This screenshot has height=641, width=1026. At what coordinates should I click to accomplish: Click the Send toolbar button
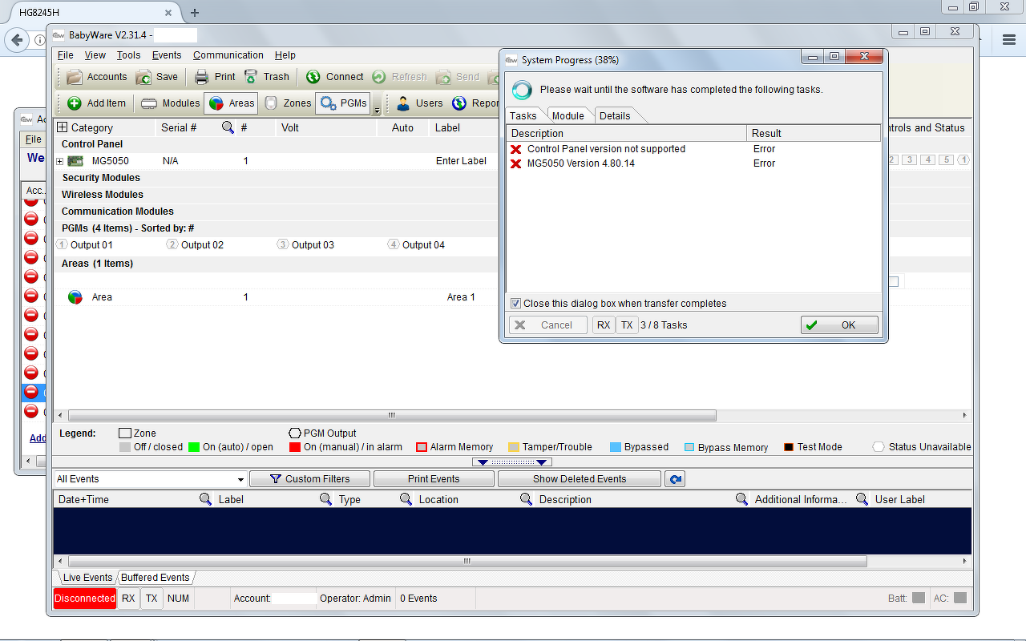(x=458, y=77)
